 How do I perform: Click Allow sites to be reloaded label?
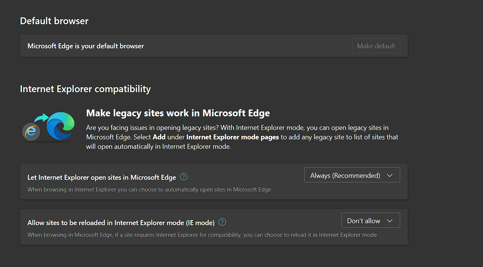[x=121, y=223]
